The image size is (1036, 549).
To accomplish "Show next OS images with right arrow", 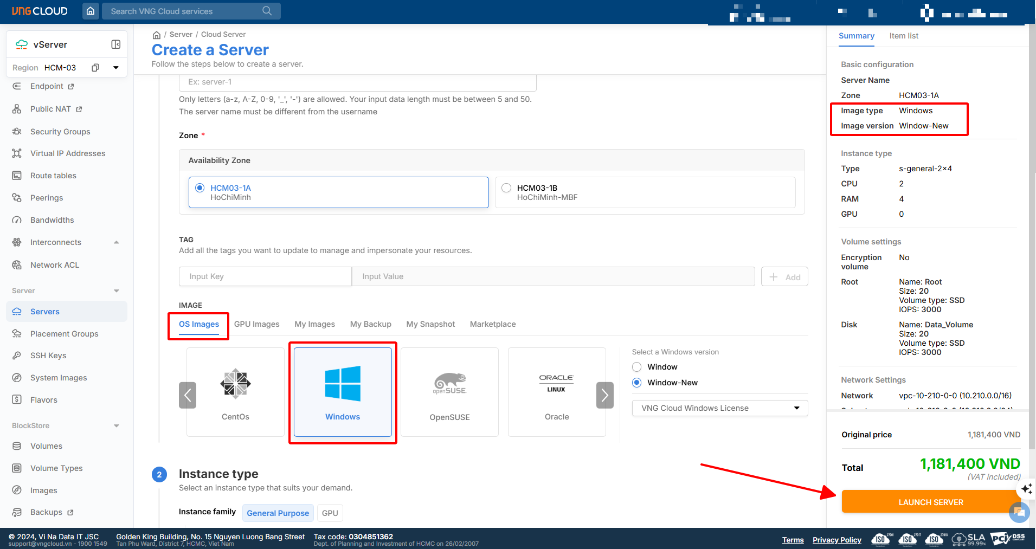I will [604, 395].
